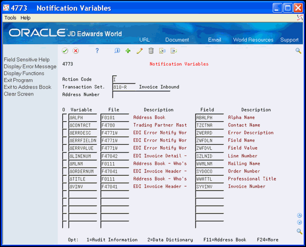Click the F47042 file field

(115, 156)
